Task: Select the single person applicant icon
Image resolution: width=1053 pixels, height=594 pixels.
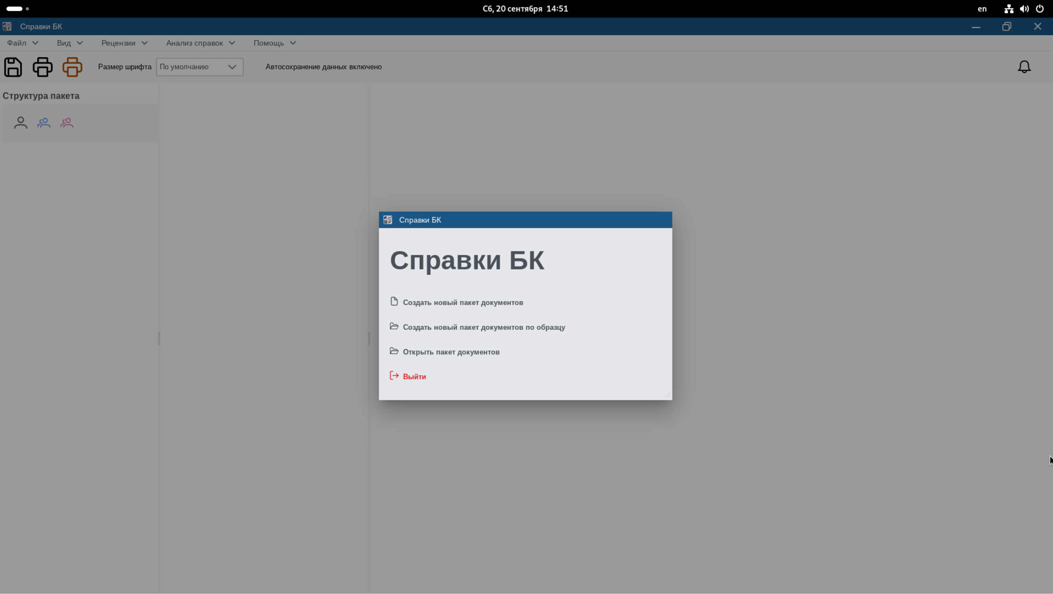Action: tap(21, 123)
